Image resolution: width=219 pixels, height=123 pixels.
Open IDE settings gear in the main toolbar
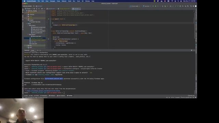193,6
